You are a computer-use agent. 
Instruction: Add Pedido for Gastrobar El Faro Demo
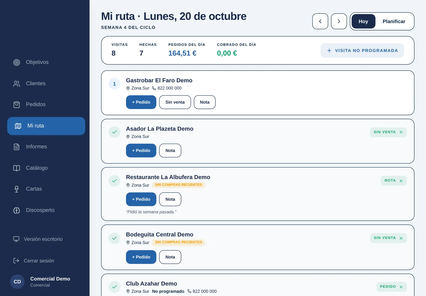click(x=141, y=102)
